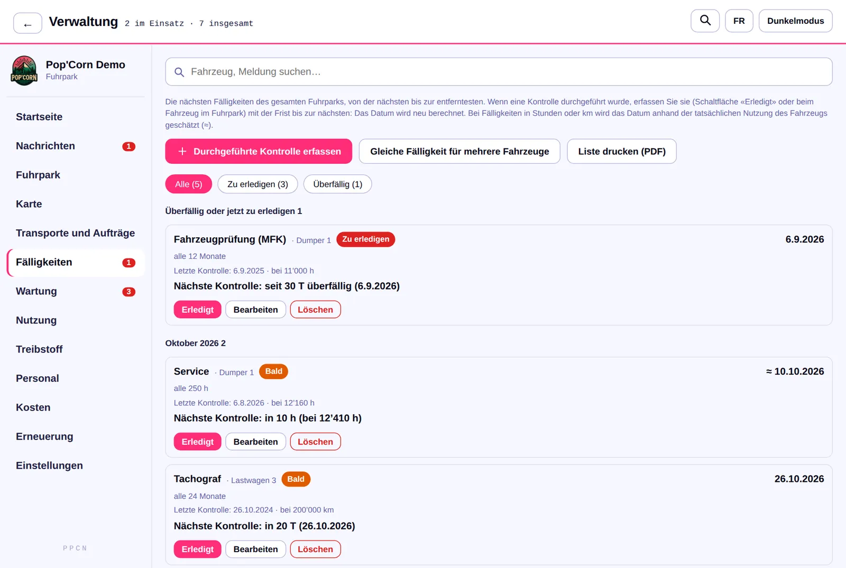Click the Fahrzeugprüfung (MFK) title
This screenshot has width=846, height=568.
[x=230, y=239]
